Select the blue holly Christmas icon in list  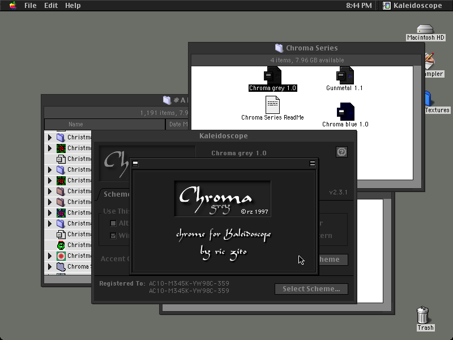click(61, 213)
